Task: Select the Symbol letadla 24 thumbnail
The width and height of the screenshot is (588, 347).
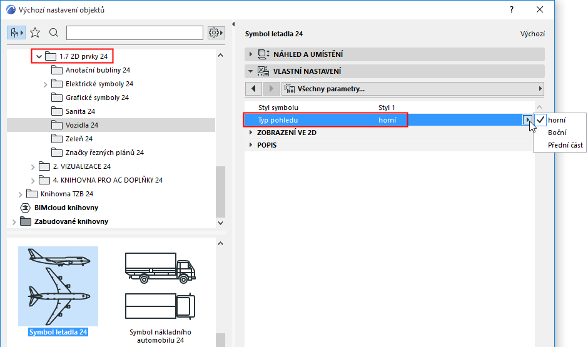Action: (x=58, y=286)
